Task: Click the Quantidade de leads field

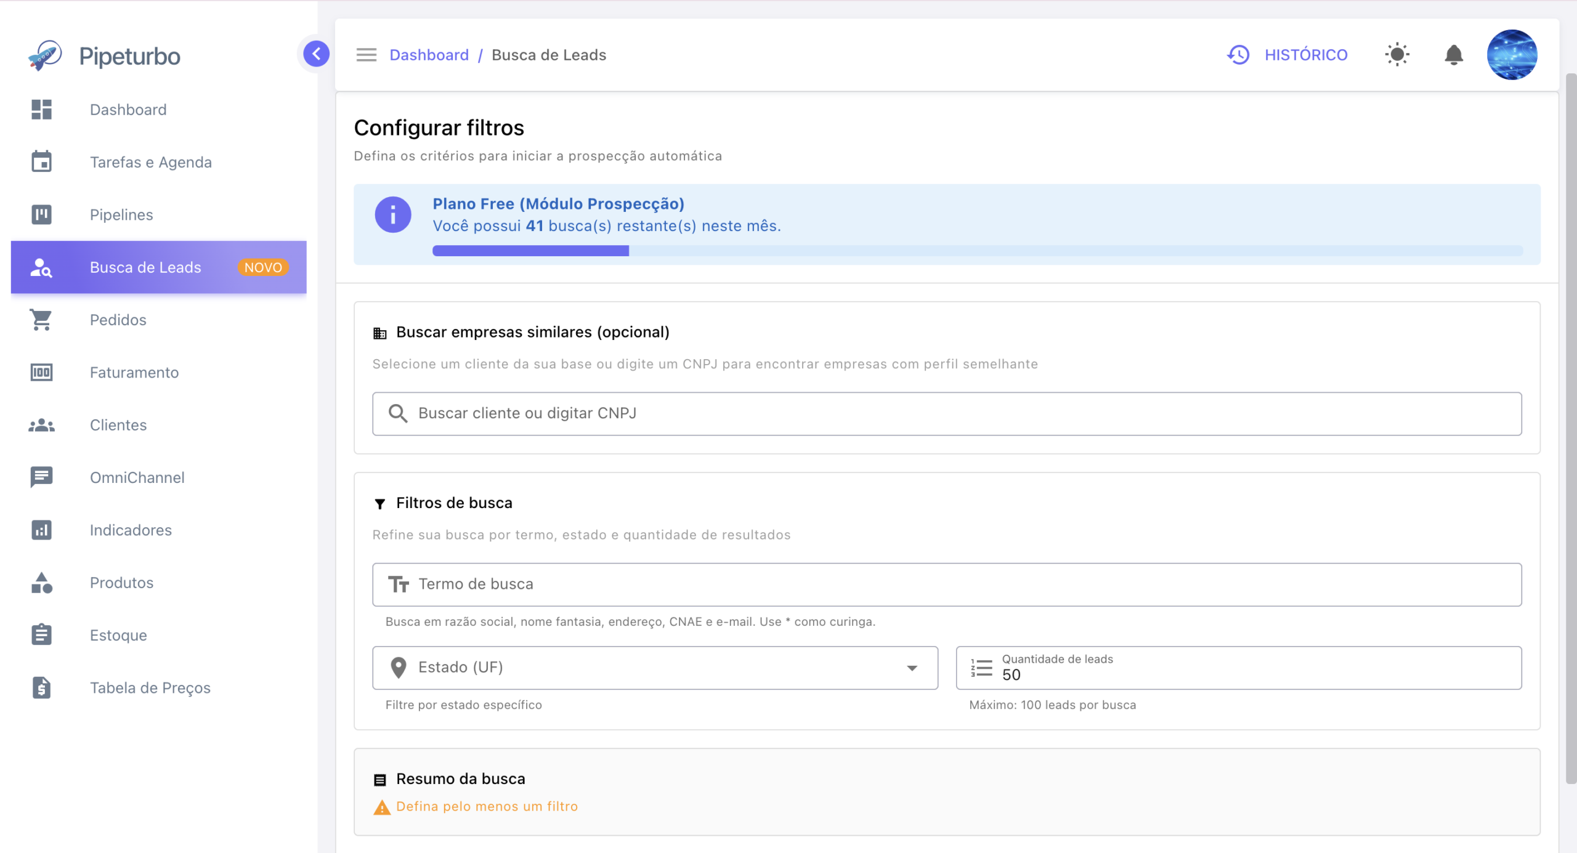Action: [x=1239, y=668]
